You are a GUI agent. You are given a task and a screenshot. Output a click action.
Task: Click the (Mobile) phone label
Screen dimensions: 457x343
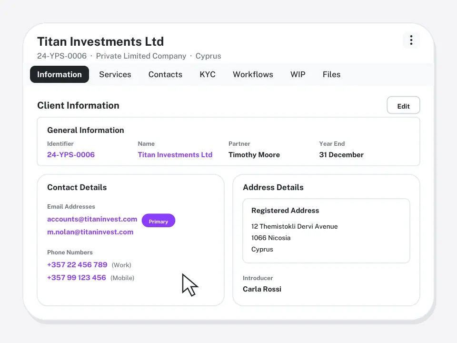[122, 278]
